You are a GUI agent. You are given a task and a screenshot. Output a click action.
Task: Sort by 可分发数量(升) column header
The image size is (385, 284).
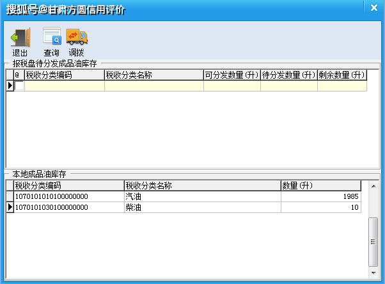(232, 75)
